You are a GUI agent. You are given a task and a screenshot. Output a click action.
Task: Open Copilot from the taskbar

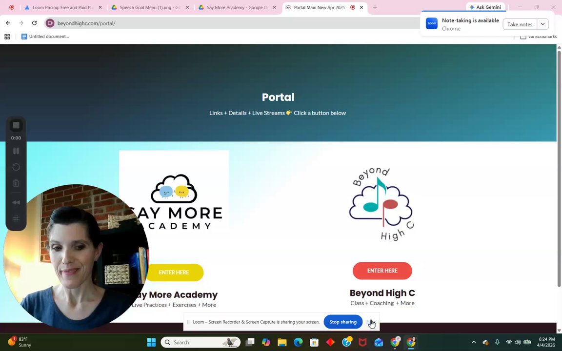click(266, 342)
